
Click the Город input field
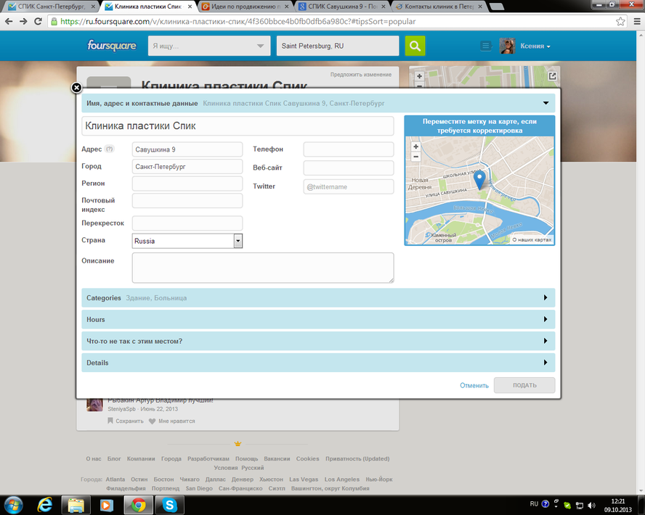[x=187, y=166]
